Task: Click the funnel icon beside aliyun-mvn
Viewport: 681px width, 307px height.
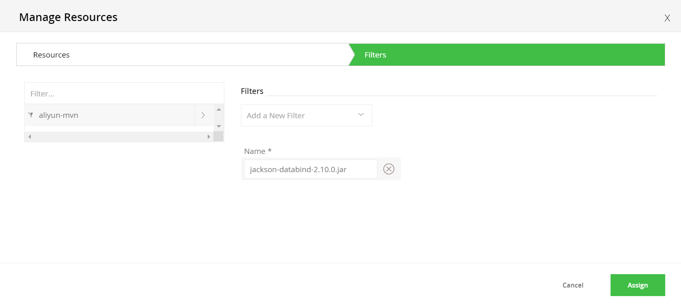Action: (31, 115)
